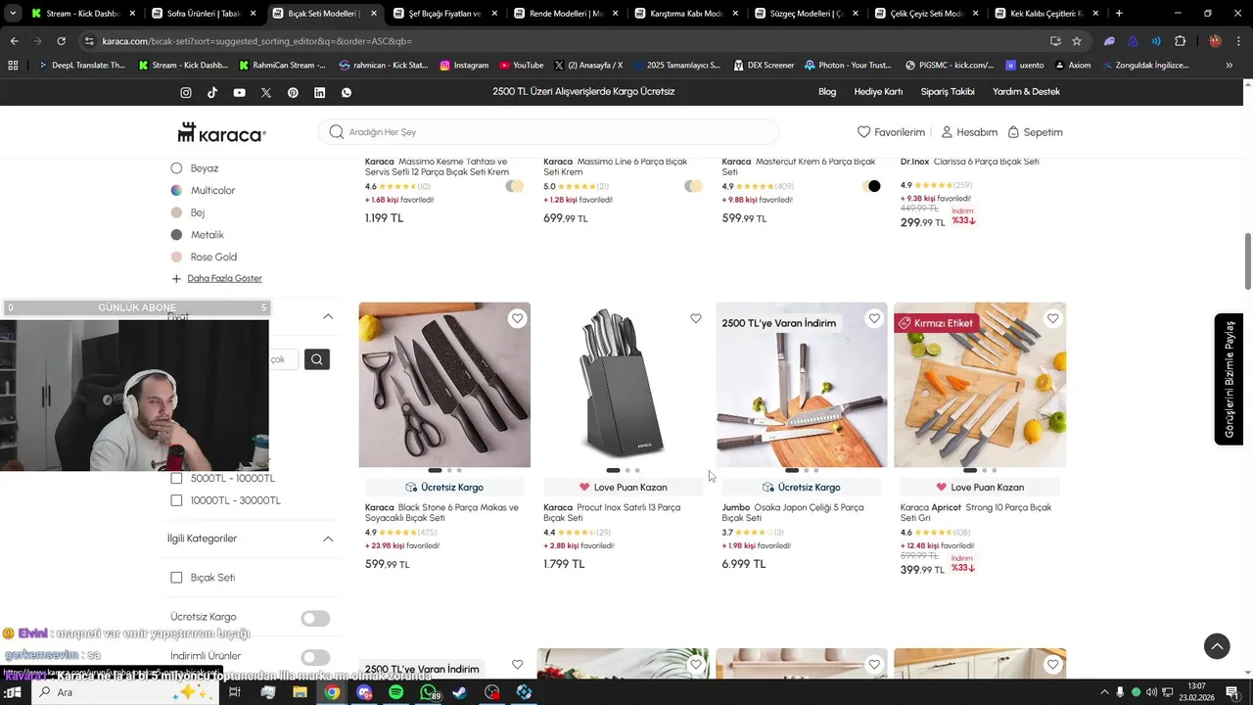Favorite the Osaka Japon Çeliği set
This screenshot has height=705, width=1253.
874,318
